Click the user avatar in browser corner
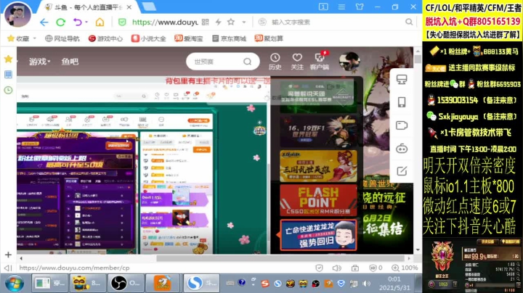523x293 pixels. pos(17,15)
